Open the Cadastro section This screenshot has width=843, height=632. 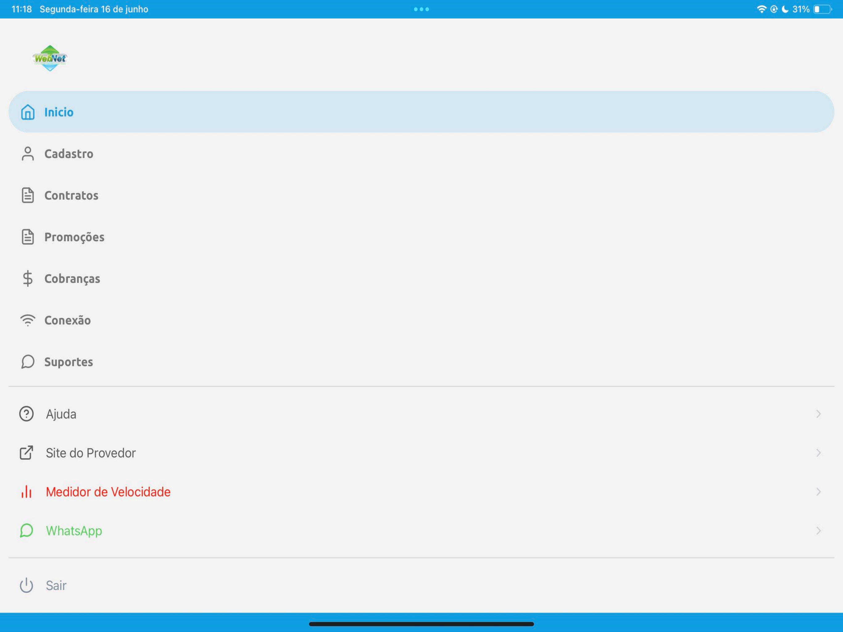pyautogui.click(x=421, y=154)
